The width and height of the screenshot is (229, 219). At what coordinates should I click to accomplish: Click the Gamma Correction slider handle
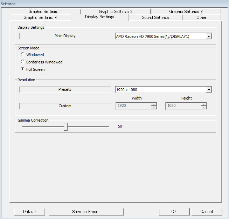tap(65, 126)
